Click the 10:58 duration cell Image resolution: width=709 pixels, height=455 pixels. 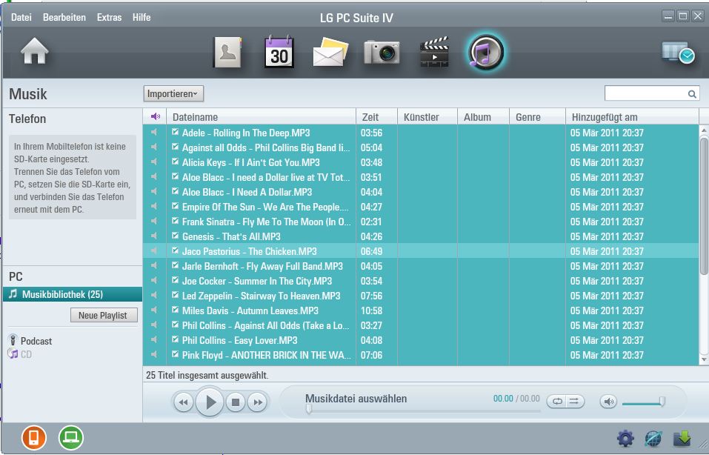click(371, 310)
